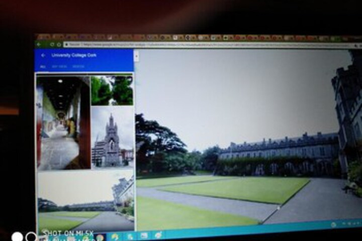Open the quadrangle lawn photo thumbnail
The image size is (362, 241).
click(x=86, y=201)
